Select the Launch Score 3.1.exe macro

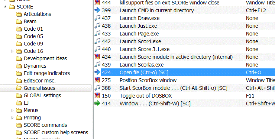coord(184,49)
